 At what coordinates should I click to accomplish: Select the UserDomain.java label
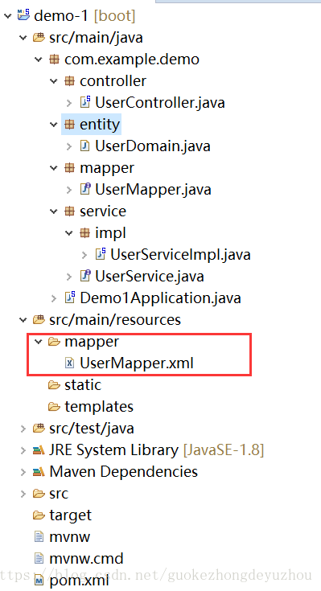tap(152, 146)
